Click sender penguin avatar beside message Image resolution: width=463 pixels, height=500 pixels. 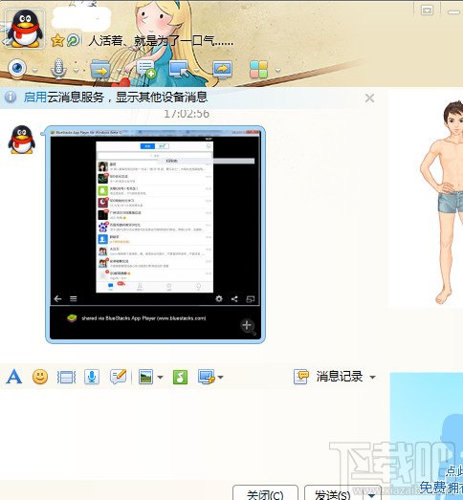[x=21, y=140]
